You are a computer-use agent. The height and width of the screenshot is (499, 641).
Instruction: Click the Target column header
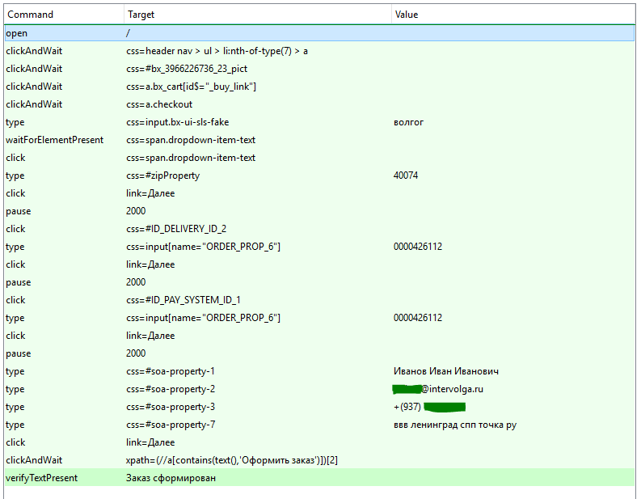click(x=141, y=15)
